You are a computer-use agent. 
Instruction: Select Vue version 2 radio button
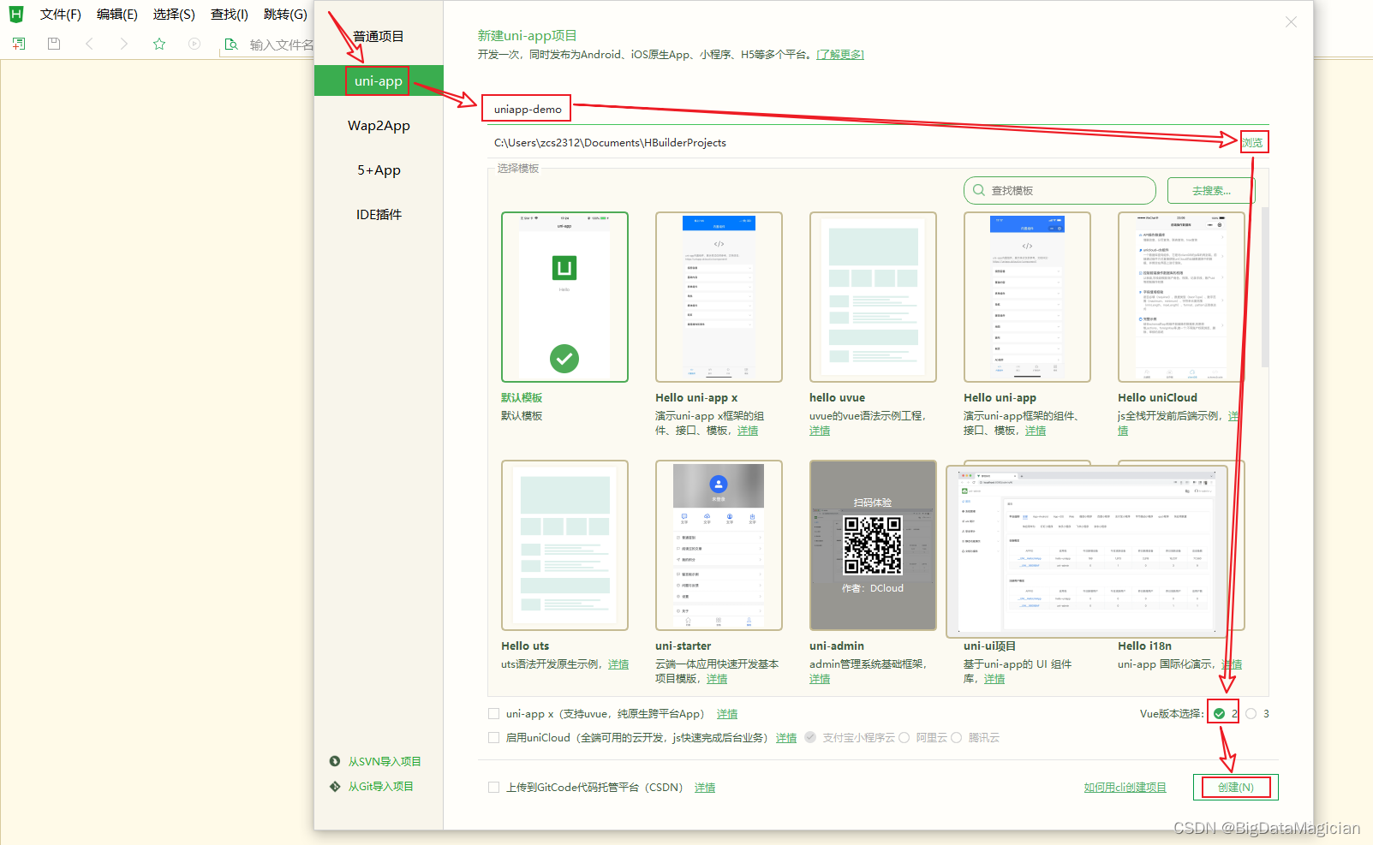1219,713
